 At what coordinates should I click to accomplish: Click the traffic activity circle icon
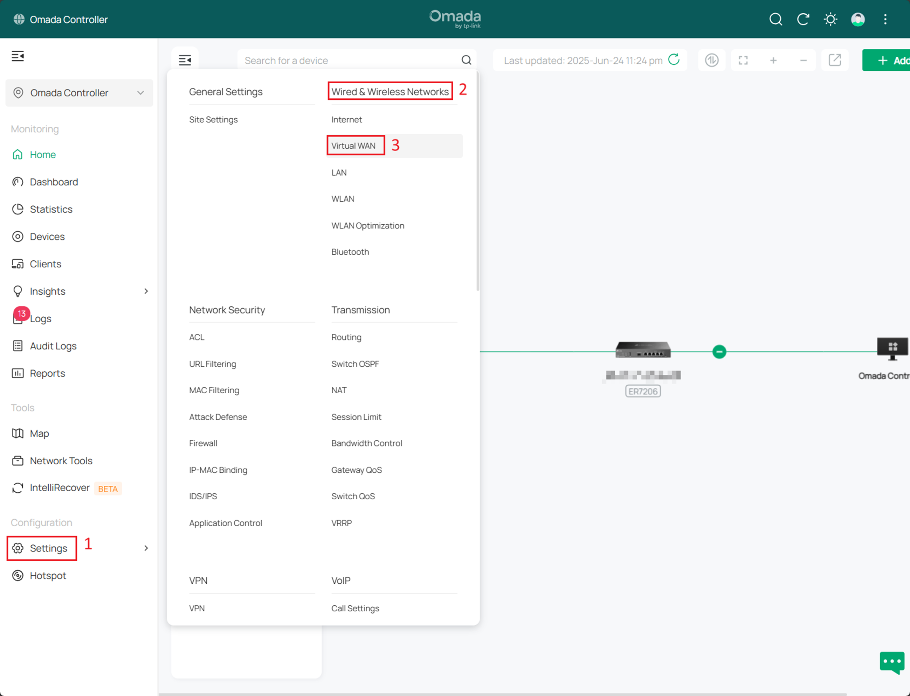point(712,60)
